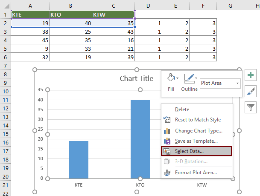Click the KTW header cell

tap(114, 14)
